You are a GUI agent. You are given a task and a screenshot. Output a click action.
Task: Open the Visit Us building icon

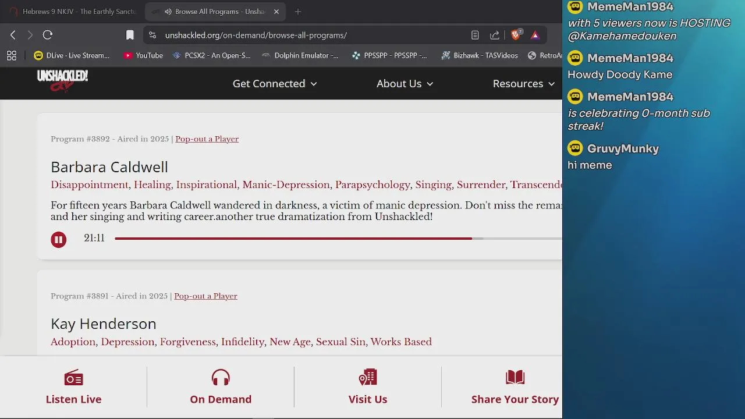368,378
